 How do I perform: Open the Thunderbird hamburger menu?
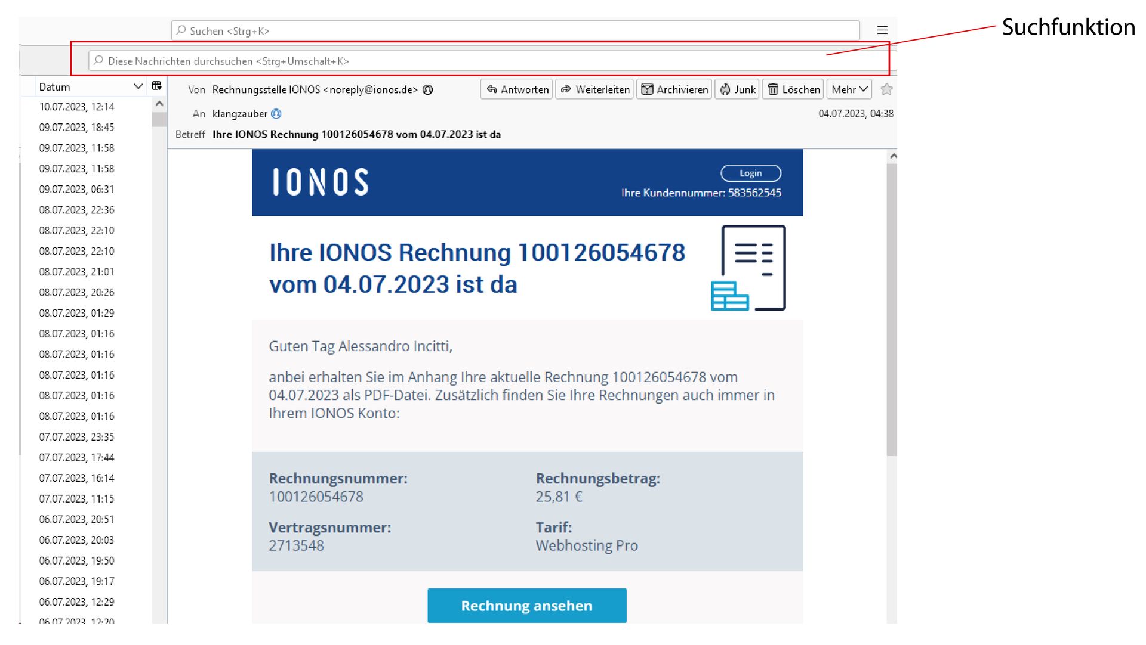(x=882, y=30)
